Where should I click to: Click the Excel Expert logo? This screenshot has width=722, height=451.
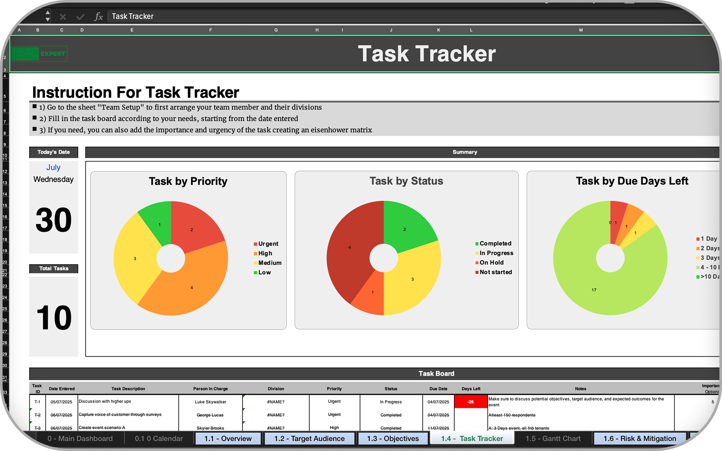(39, 54)
